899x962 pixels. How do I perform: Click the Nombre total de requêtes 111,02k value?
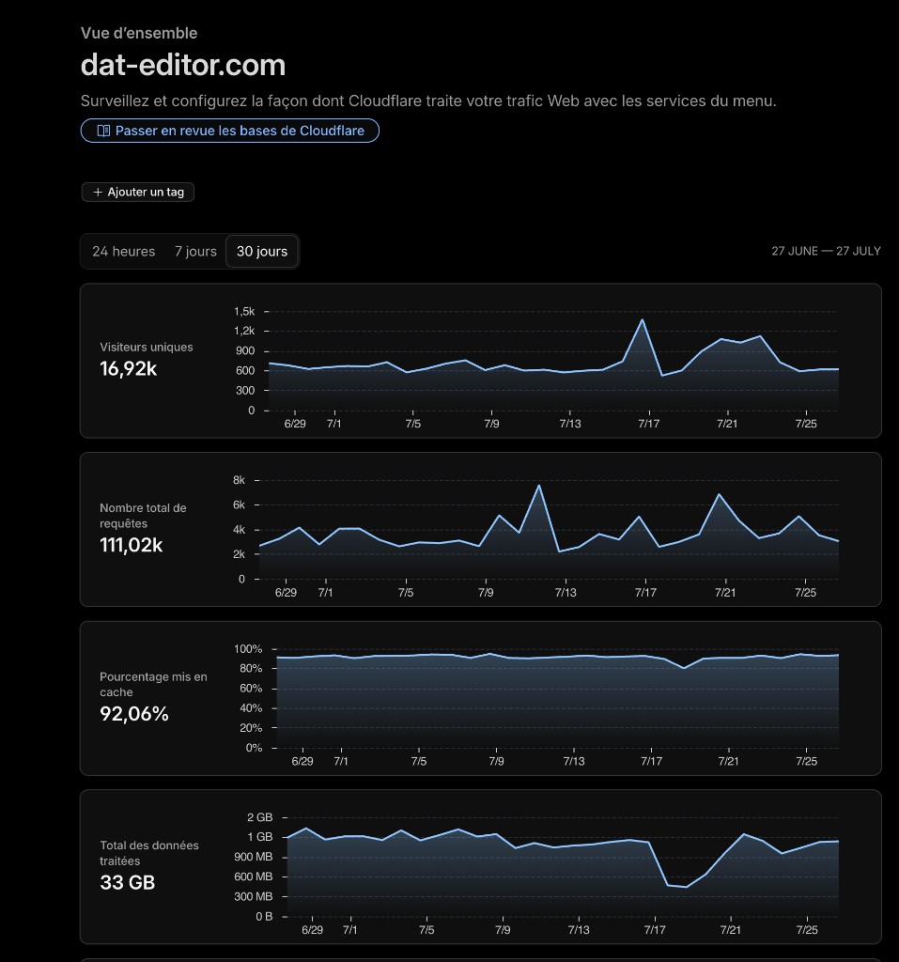[x=131, y=545]
